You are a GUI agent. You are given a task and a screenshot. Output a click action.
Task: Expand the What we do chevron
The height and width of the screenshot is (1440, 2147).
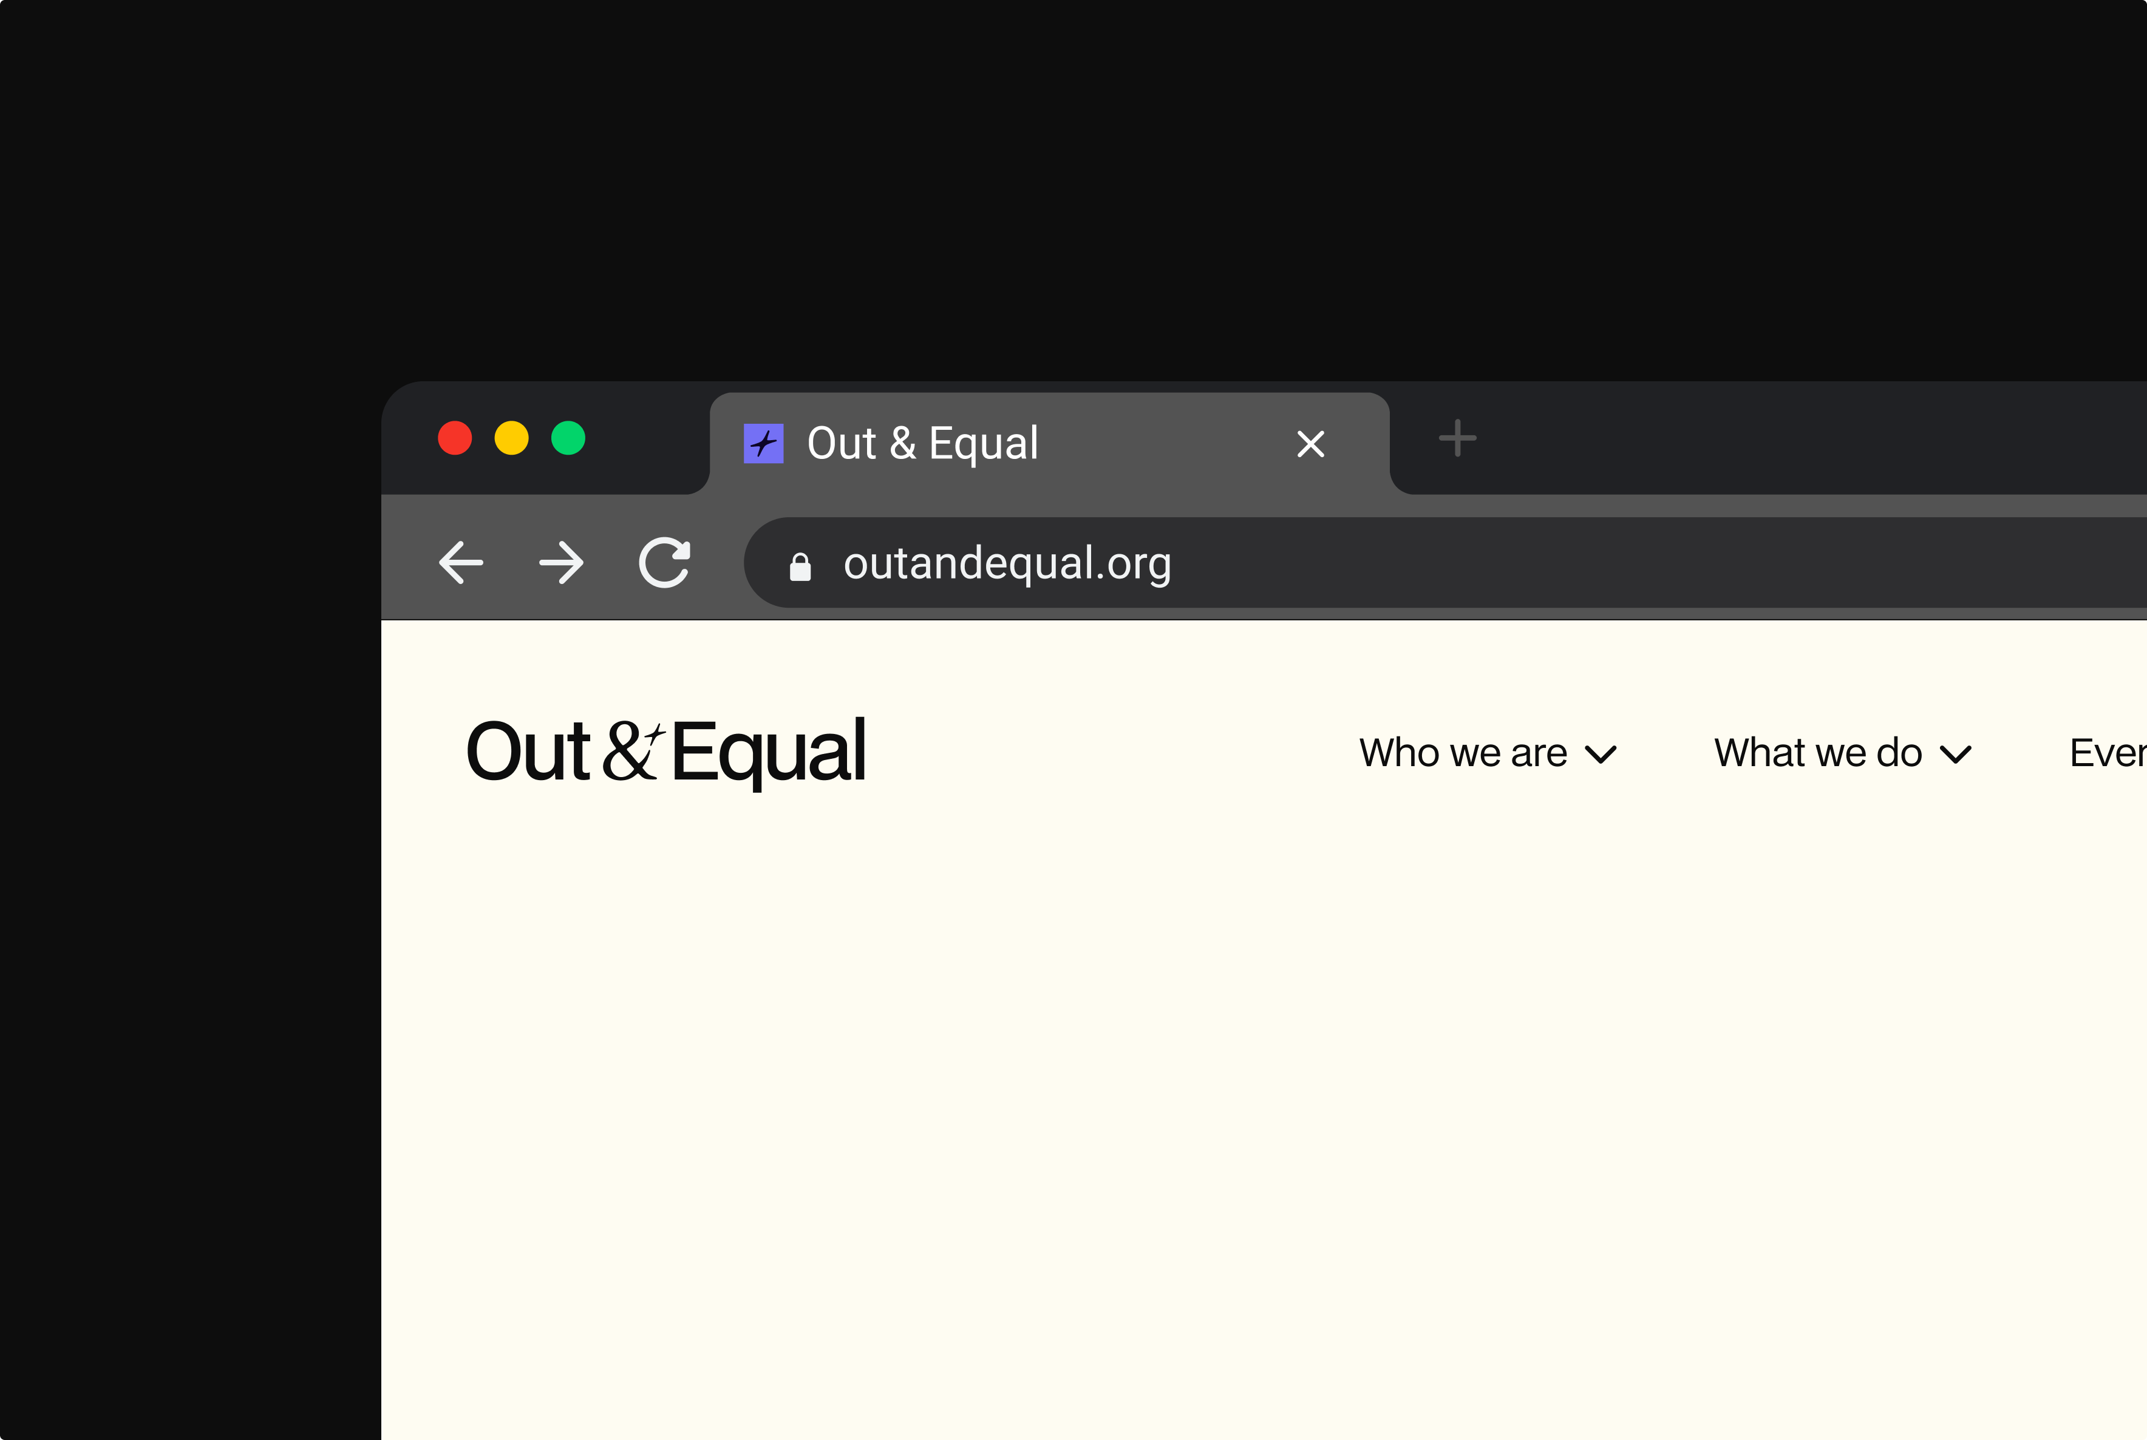(1956, 755)
